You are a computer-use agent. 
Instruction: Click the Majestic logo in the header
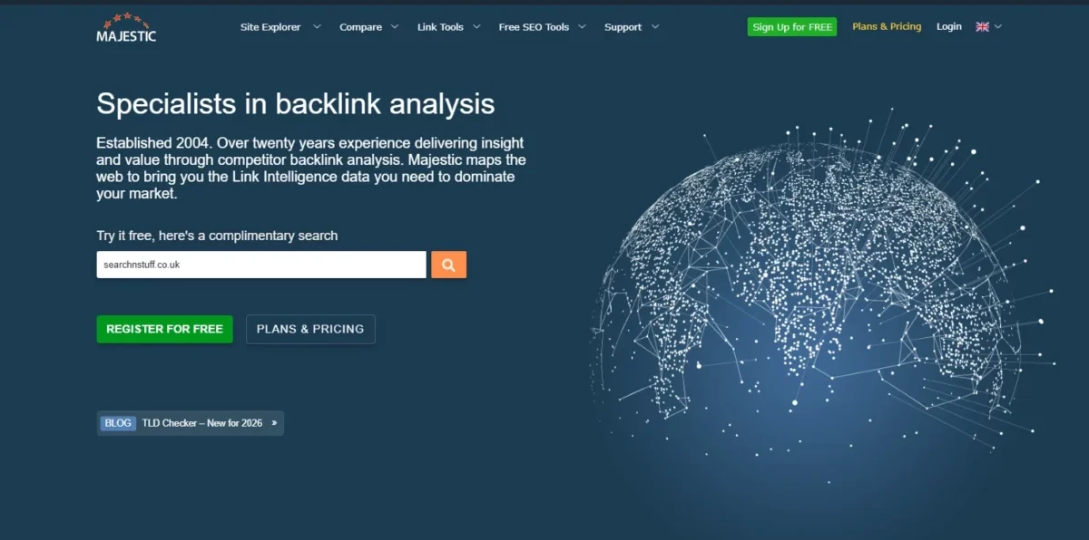coord(126,27)
